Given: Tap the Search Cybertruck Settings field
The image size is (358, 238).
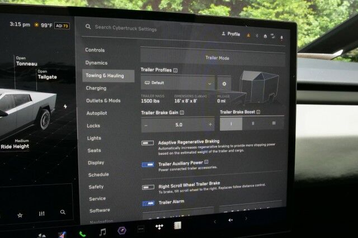Looking at the screenshot, I should [x=125, y=28].
